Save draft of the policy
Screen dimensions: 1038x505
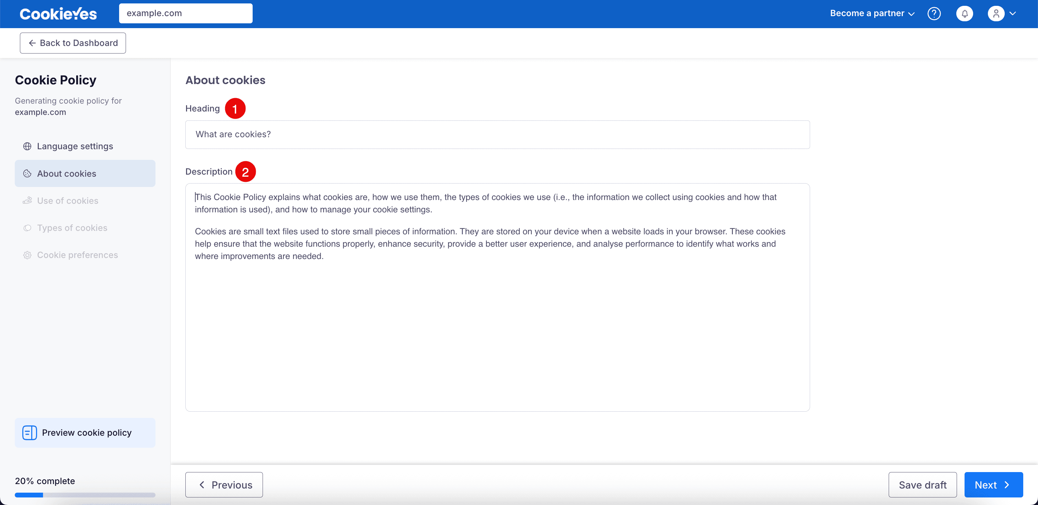(922, 484)
